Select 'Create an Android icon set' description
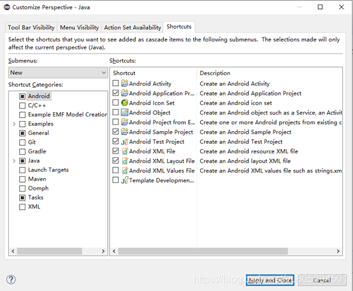353x291 pixels. pos(236,103)
